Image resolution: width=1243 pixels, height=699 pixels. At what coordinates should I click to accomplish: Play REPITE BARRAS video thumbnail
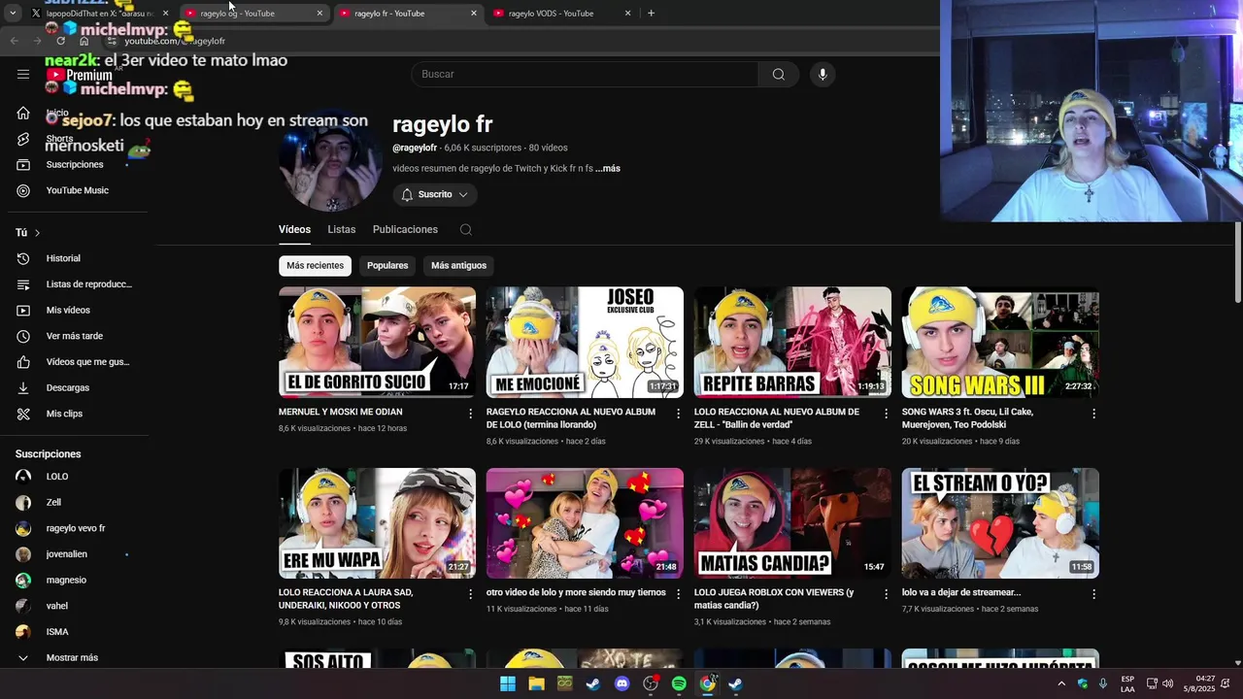pos(792,342)
